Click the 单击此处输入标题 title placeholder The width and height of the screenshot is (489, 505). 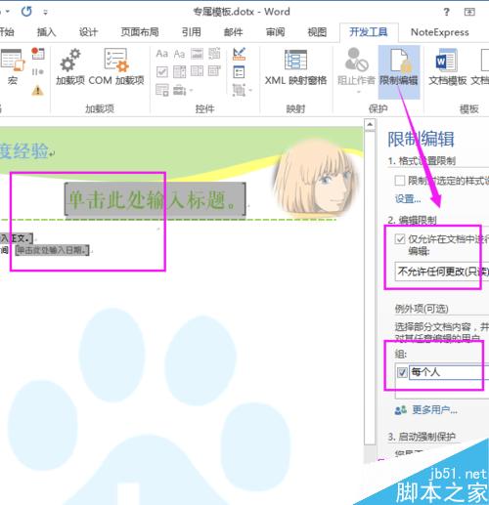[156, 199]
